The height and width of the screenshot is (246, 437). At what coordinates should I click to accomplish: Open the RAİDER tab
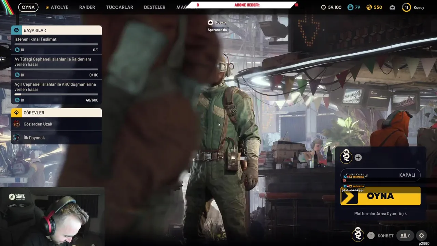point(87,7)
